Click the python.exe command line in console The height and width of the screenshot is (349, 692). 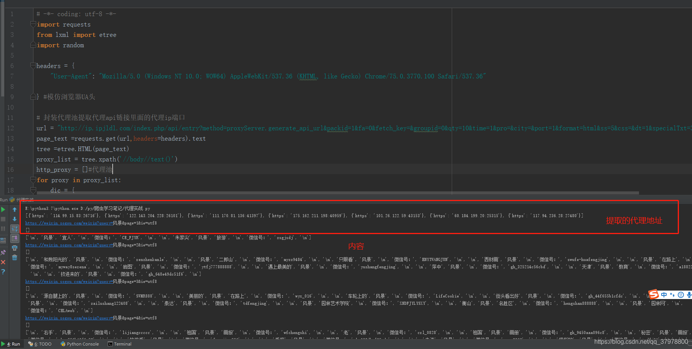[x=88, y=208]
